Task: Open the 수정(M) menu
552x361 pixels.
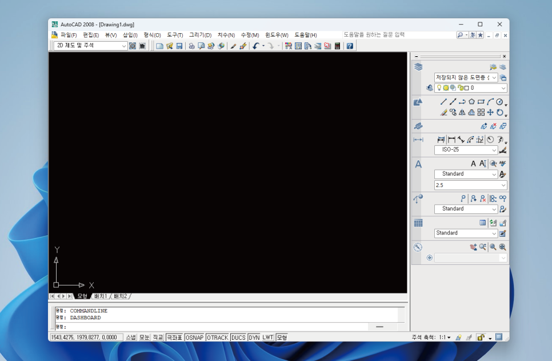Action: 250,35
